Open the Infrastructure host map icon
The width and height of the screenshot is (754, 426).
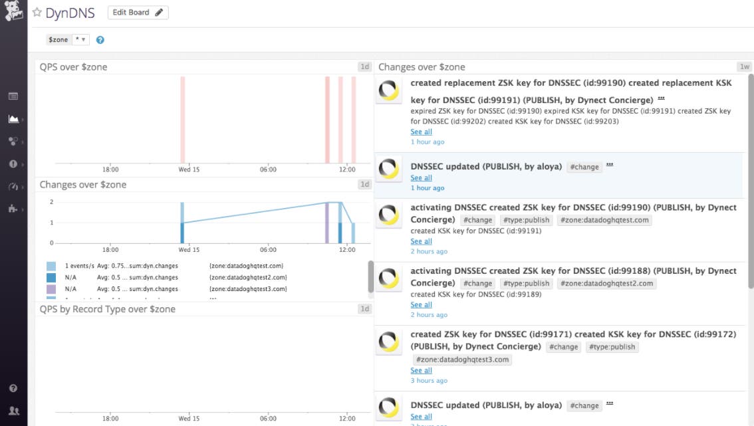(x=12, y=141)
